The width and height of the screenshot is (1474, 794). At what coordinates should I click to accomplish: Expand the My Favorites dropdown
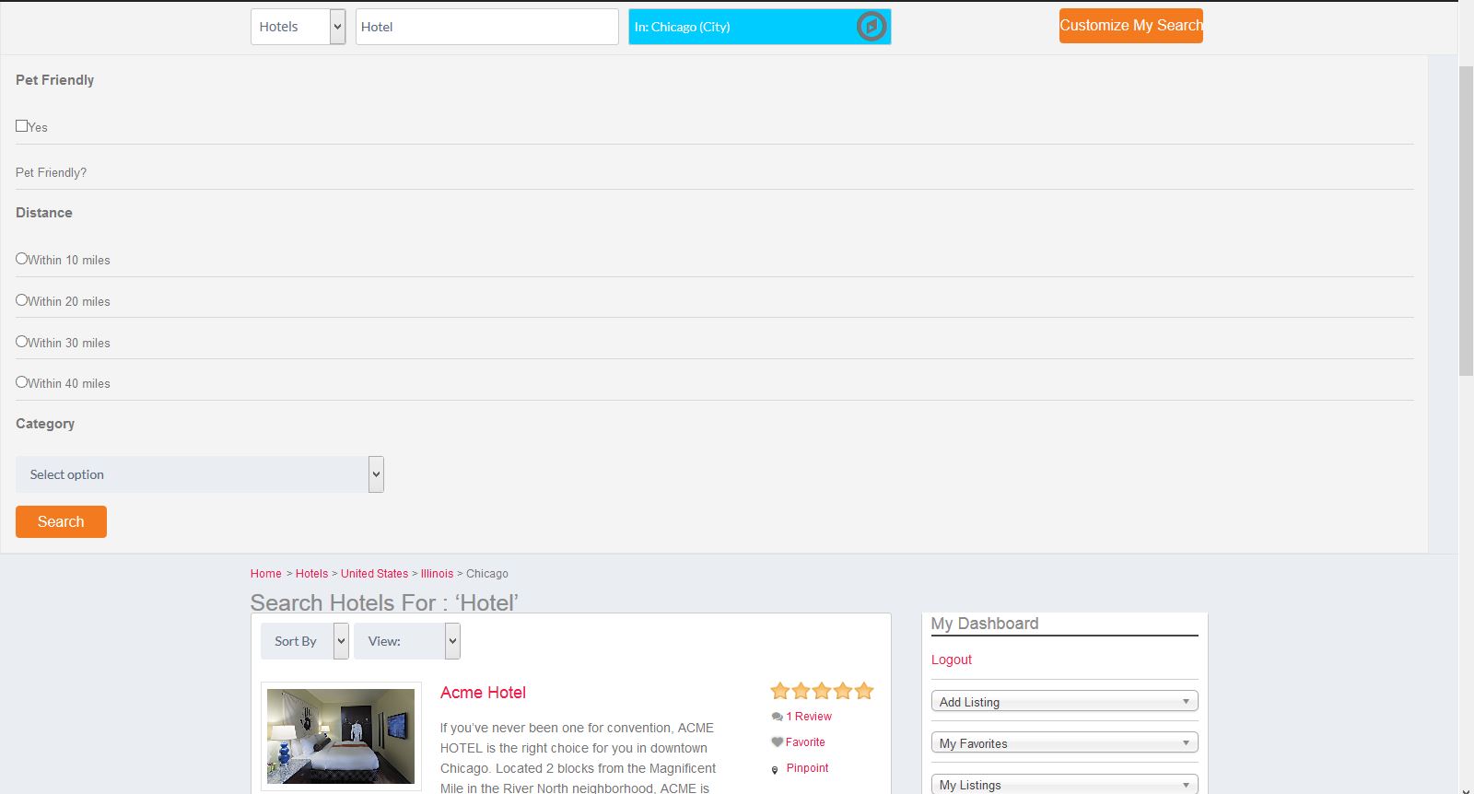[1064, 742]
